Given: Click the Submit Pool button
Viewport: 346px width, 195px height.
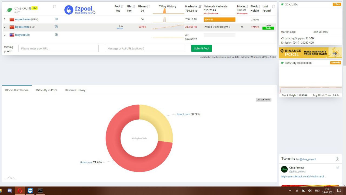Looking at the screenshot, I should pos(202,48).
